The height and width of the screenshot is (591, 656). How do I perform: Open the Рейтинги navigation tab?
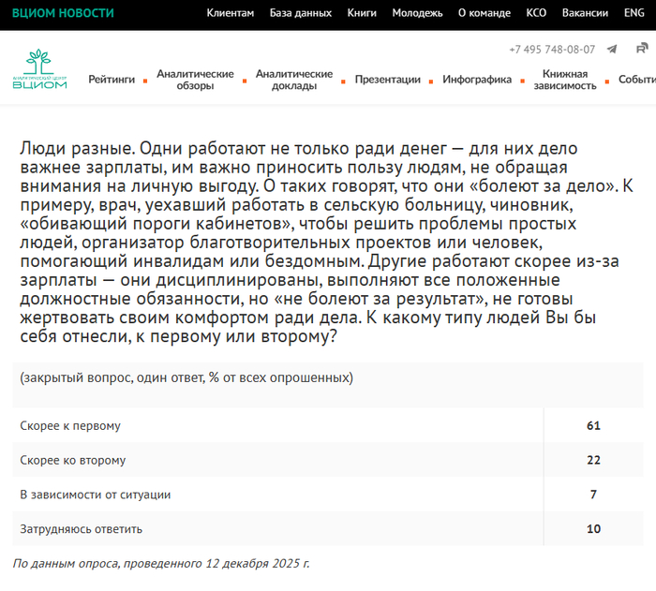point(112,80)
